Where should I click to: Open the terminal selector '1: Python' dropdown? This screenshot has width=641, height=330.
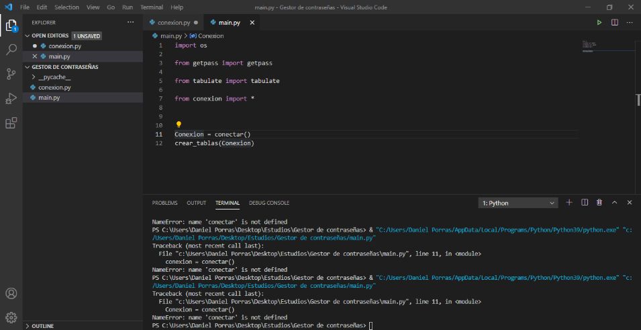click(518, 203)
